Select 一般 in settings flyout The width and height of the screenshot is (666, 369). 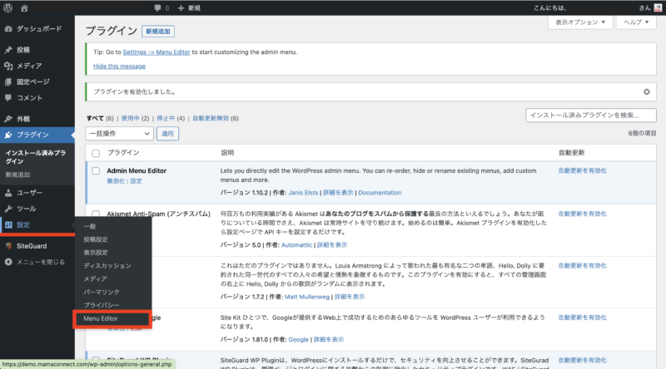tap(90, 227)
